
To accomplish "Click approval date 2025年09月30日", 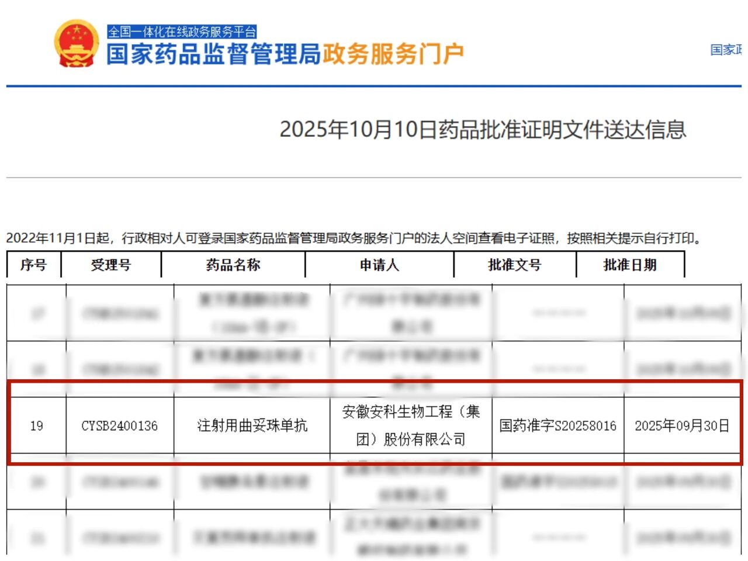I will 682,426.
